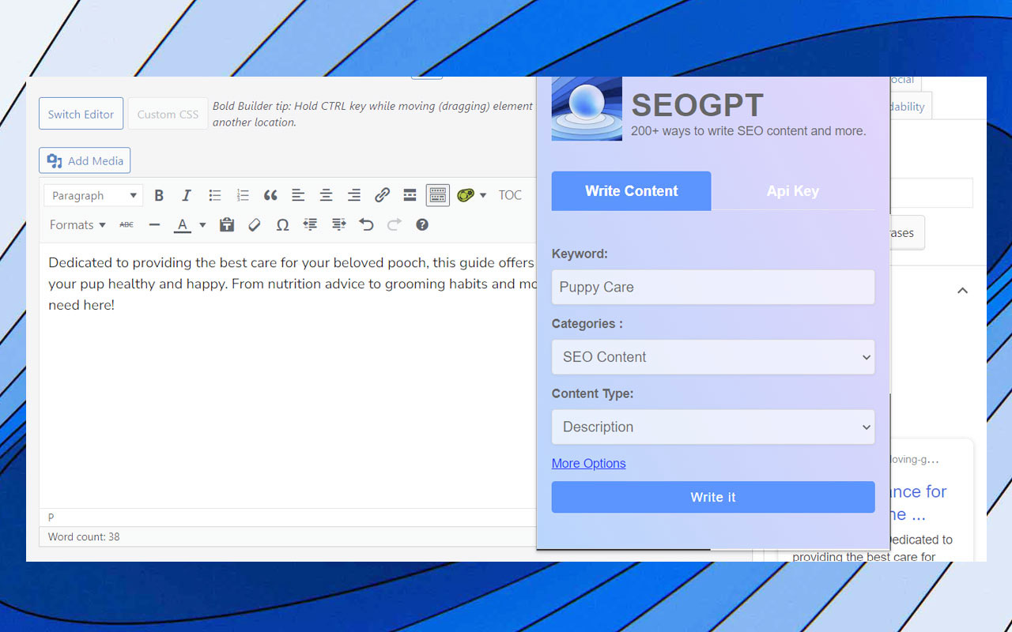Viewport: 1012px width, 632px height.
Task: Undo the last edit
Action: tap(366, 225)
